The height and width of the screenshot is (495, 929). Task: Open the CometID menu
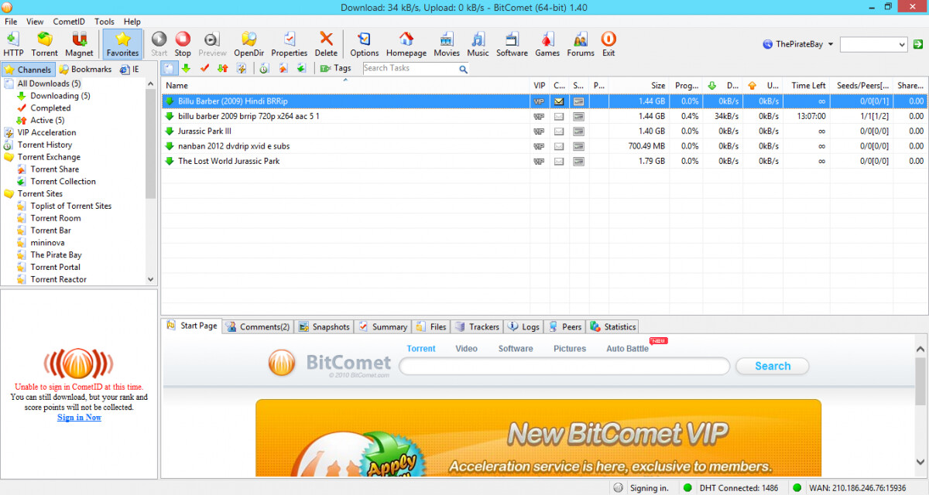click(x=69, y=22)
